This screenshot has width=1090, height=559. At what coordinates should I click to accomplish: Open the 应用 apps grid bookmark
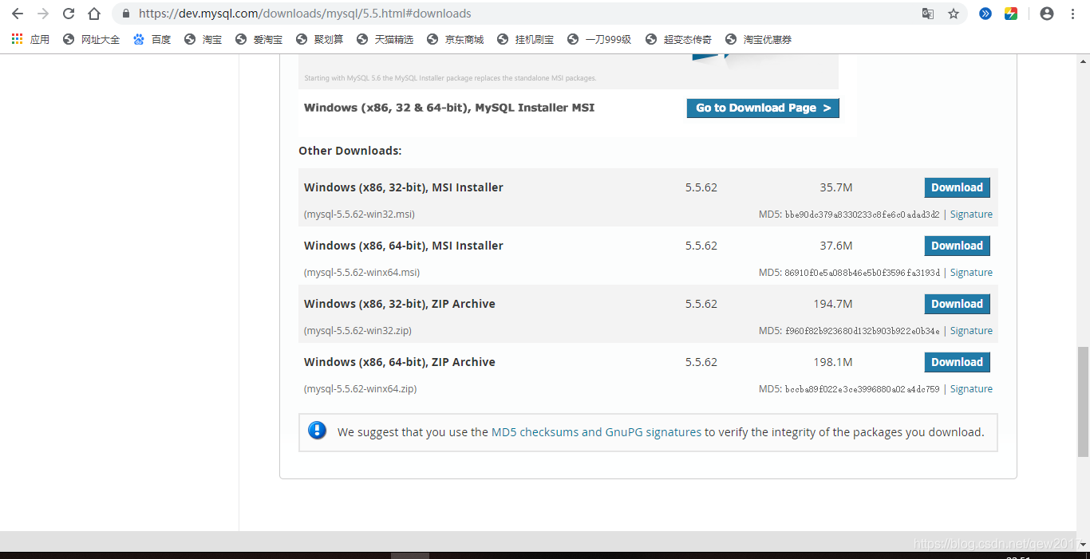pyautogui.click(x=30, y=39)
